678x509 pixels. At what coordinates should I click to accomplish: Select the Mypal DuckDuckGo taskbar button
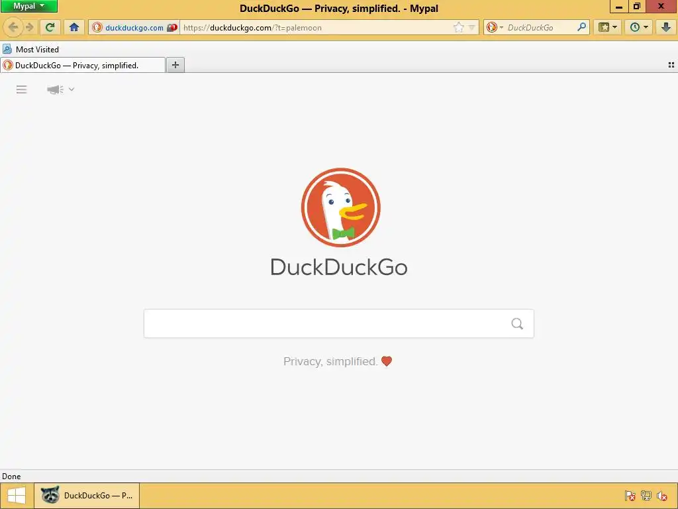pos(87,496)
